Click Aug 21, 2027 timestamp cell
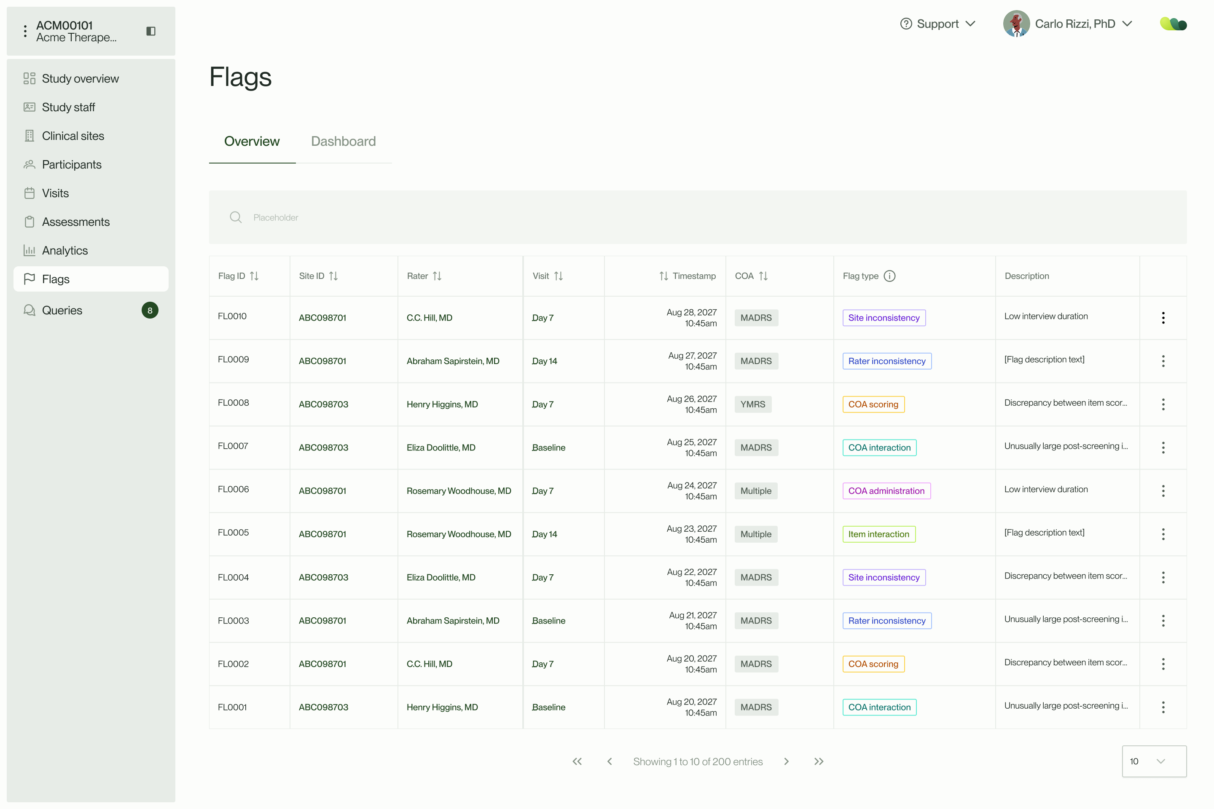The image size is (1214, 809). coord(693,621)
